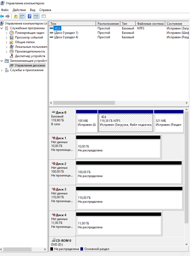Select Управление дисками in the tree

(x=30, y=65)
